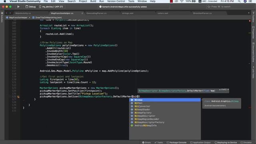Open the Build menu
This screenshot has width=256, height=144.
[93, 1]
